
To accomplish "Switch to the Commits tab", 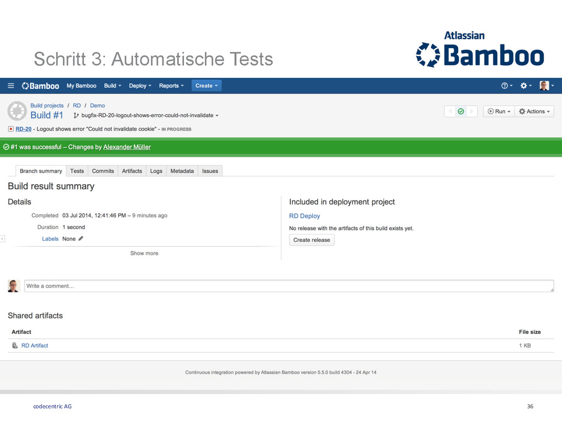I will [x=103, y=171].
